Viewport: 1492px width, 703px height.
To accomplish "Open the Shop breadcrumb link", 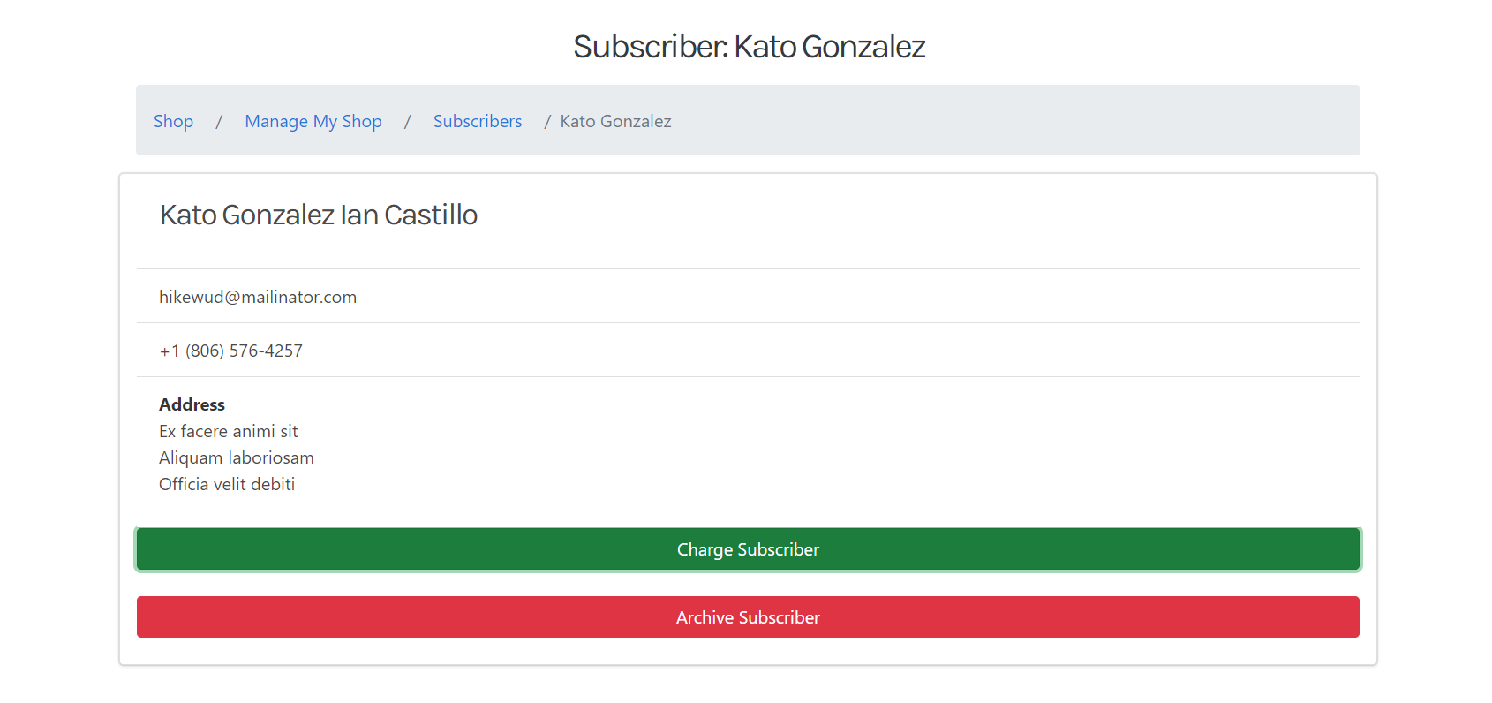I will 173,121.
